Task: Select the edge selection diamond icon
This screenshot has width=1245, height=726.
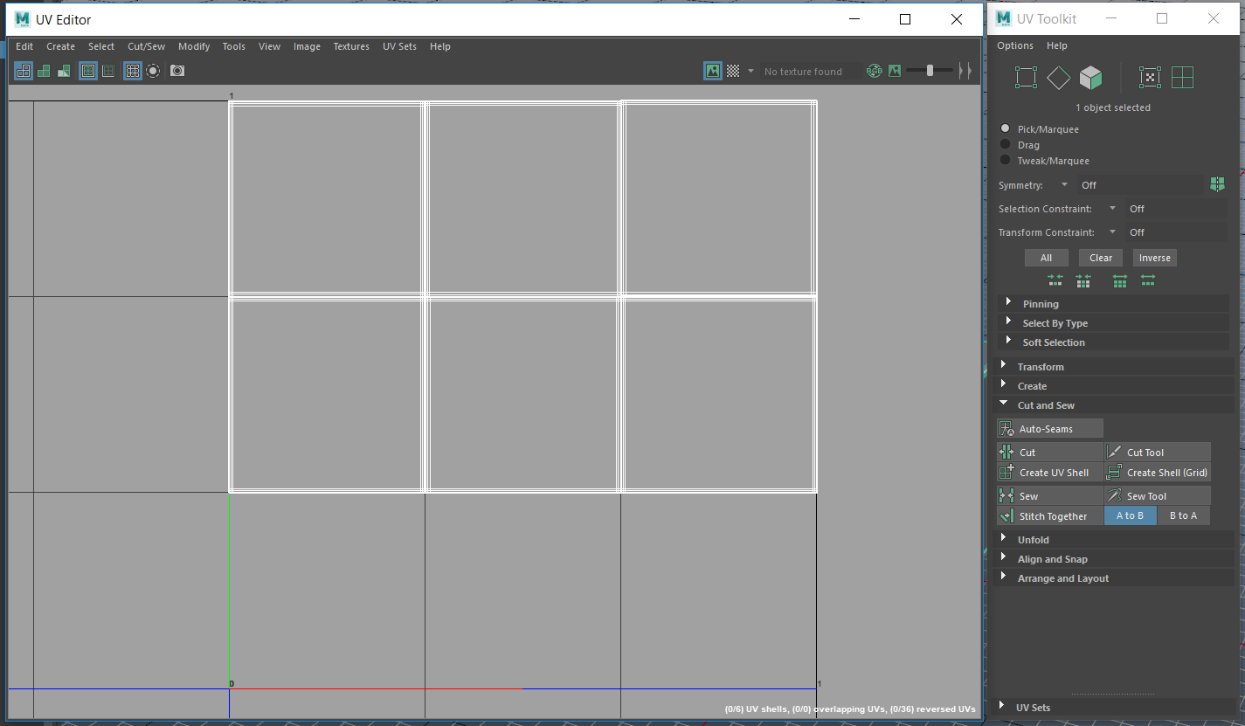Action: point(1058,78)
